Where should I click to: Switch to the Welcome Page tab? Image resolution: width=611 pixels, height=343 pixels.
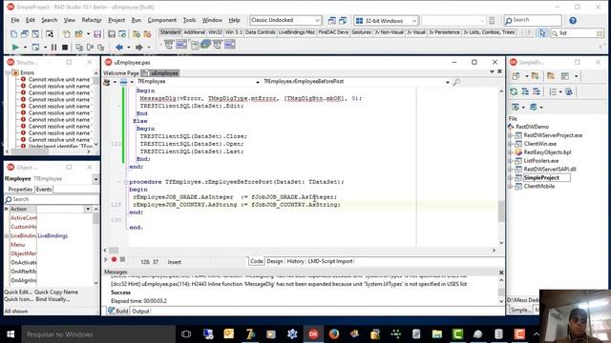click(121, 73)
